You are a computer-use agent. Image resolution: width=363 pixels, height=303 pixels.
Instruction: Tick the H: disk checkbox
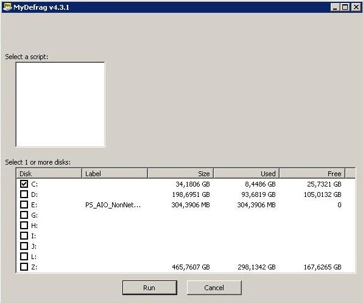point(24,225)
